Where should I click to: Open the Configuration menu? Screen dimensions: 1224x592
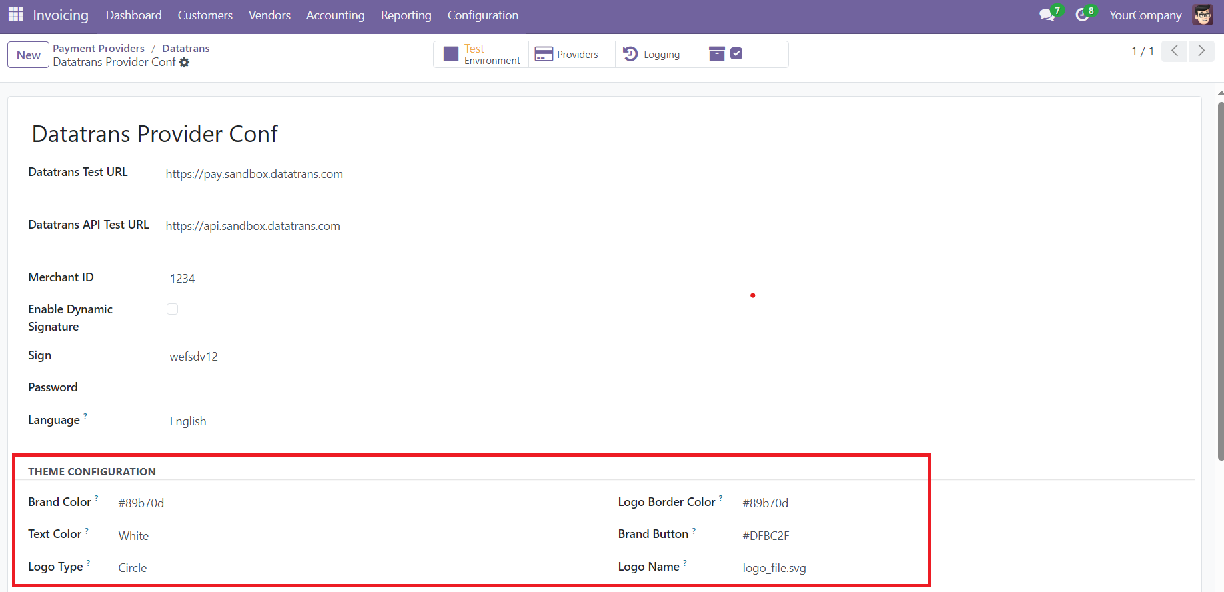tap(482, 15)
